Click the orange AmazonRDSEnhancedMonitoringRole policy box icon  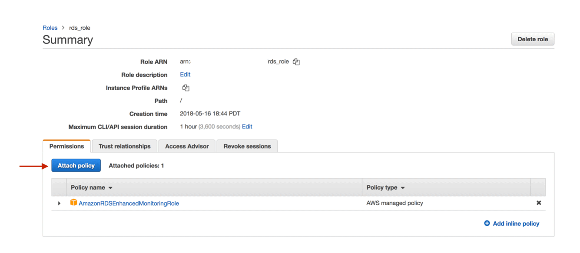[x=73, y=203]
